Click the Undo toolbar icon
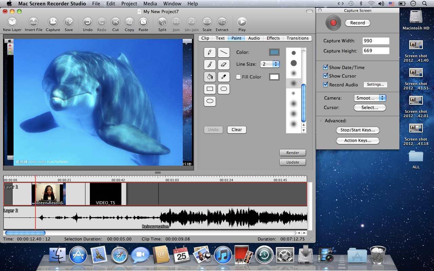The width and height of the screenshot is (434, 271). point(87,22)
